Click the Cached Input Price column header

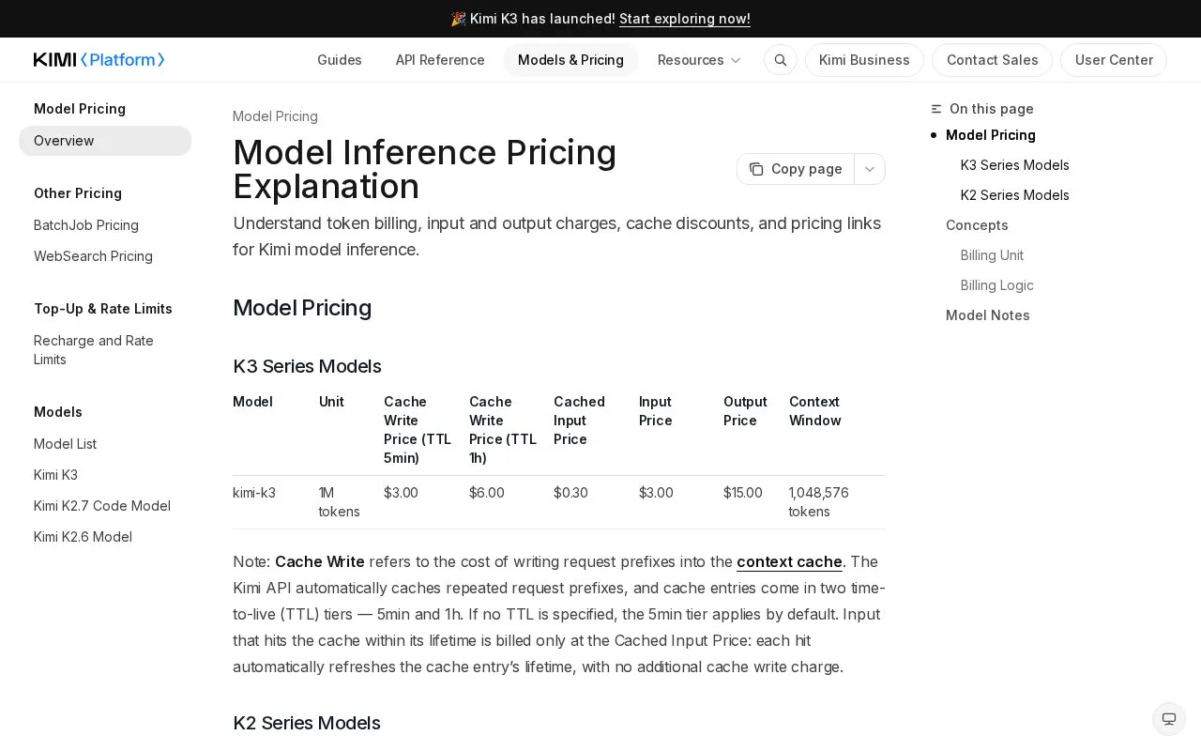point(579,421)
